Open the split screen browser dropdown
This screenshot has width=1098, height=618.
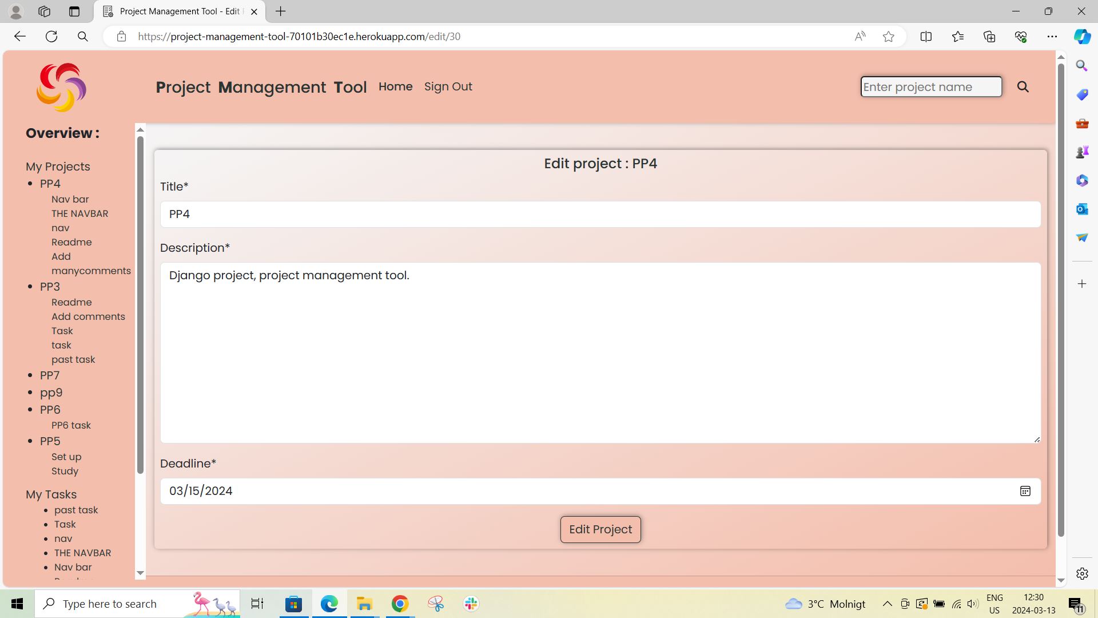point(926,36)
